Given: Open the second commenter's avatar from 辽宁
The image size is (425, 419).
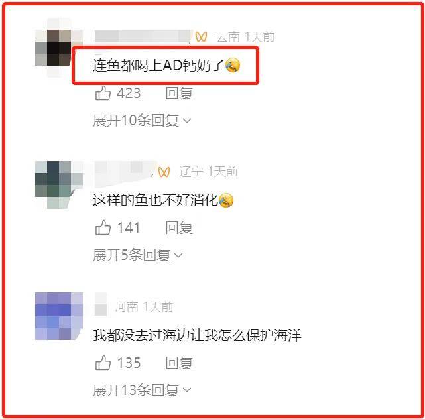Looking at the screenshot, I should point(59,185).
